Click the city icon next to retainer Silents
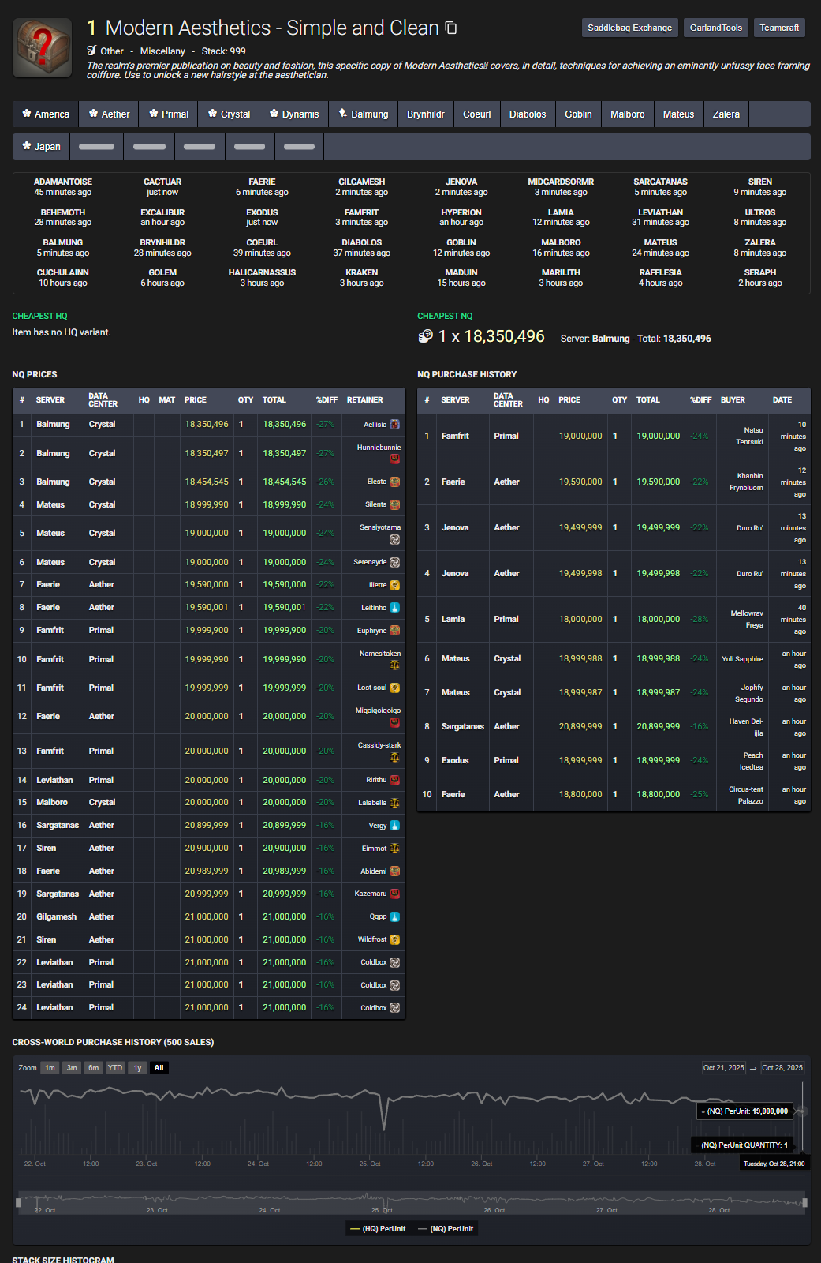This screenshot has width=821, height=1263. point(395,504)
